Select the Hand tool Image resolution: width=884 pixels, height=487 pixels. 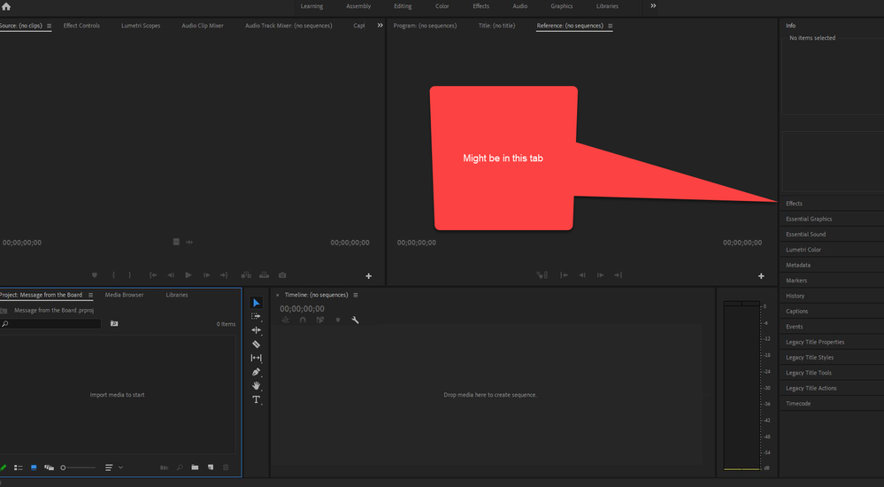click(257, 386)
